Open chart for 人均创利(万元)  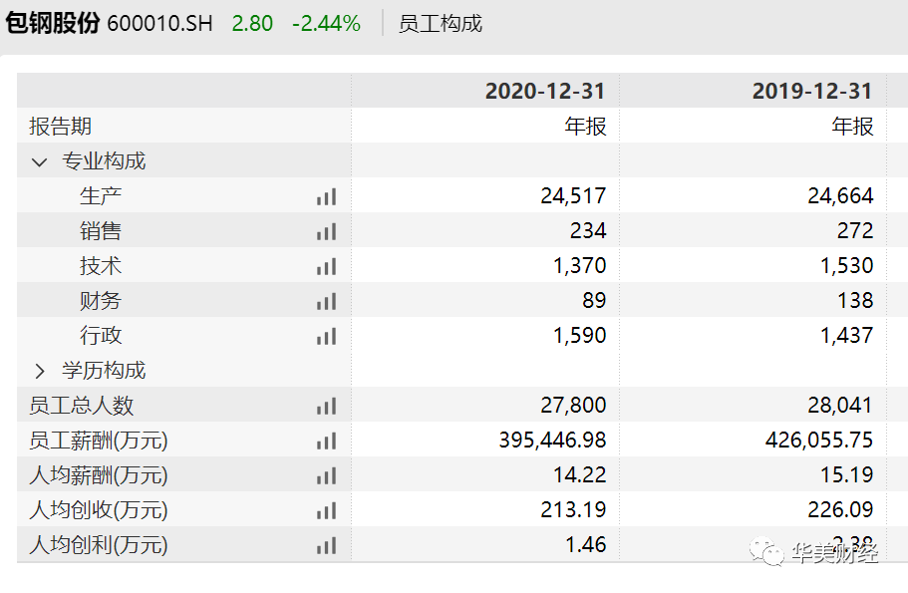pyautogui.click(x=327, y=545)
